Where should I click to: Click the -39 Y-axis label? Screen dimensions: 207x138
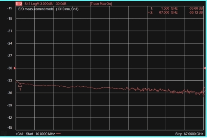10,105
